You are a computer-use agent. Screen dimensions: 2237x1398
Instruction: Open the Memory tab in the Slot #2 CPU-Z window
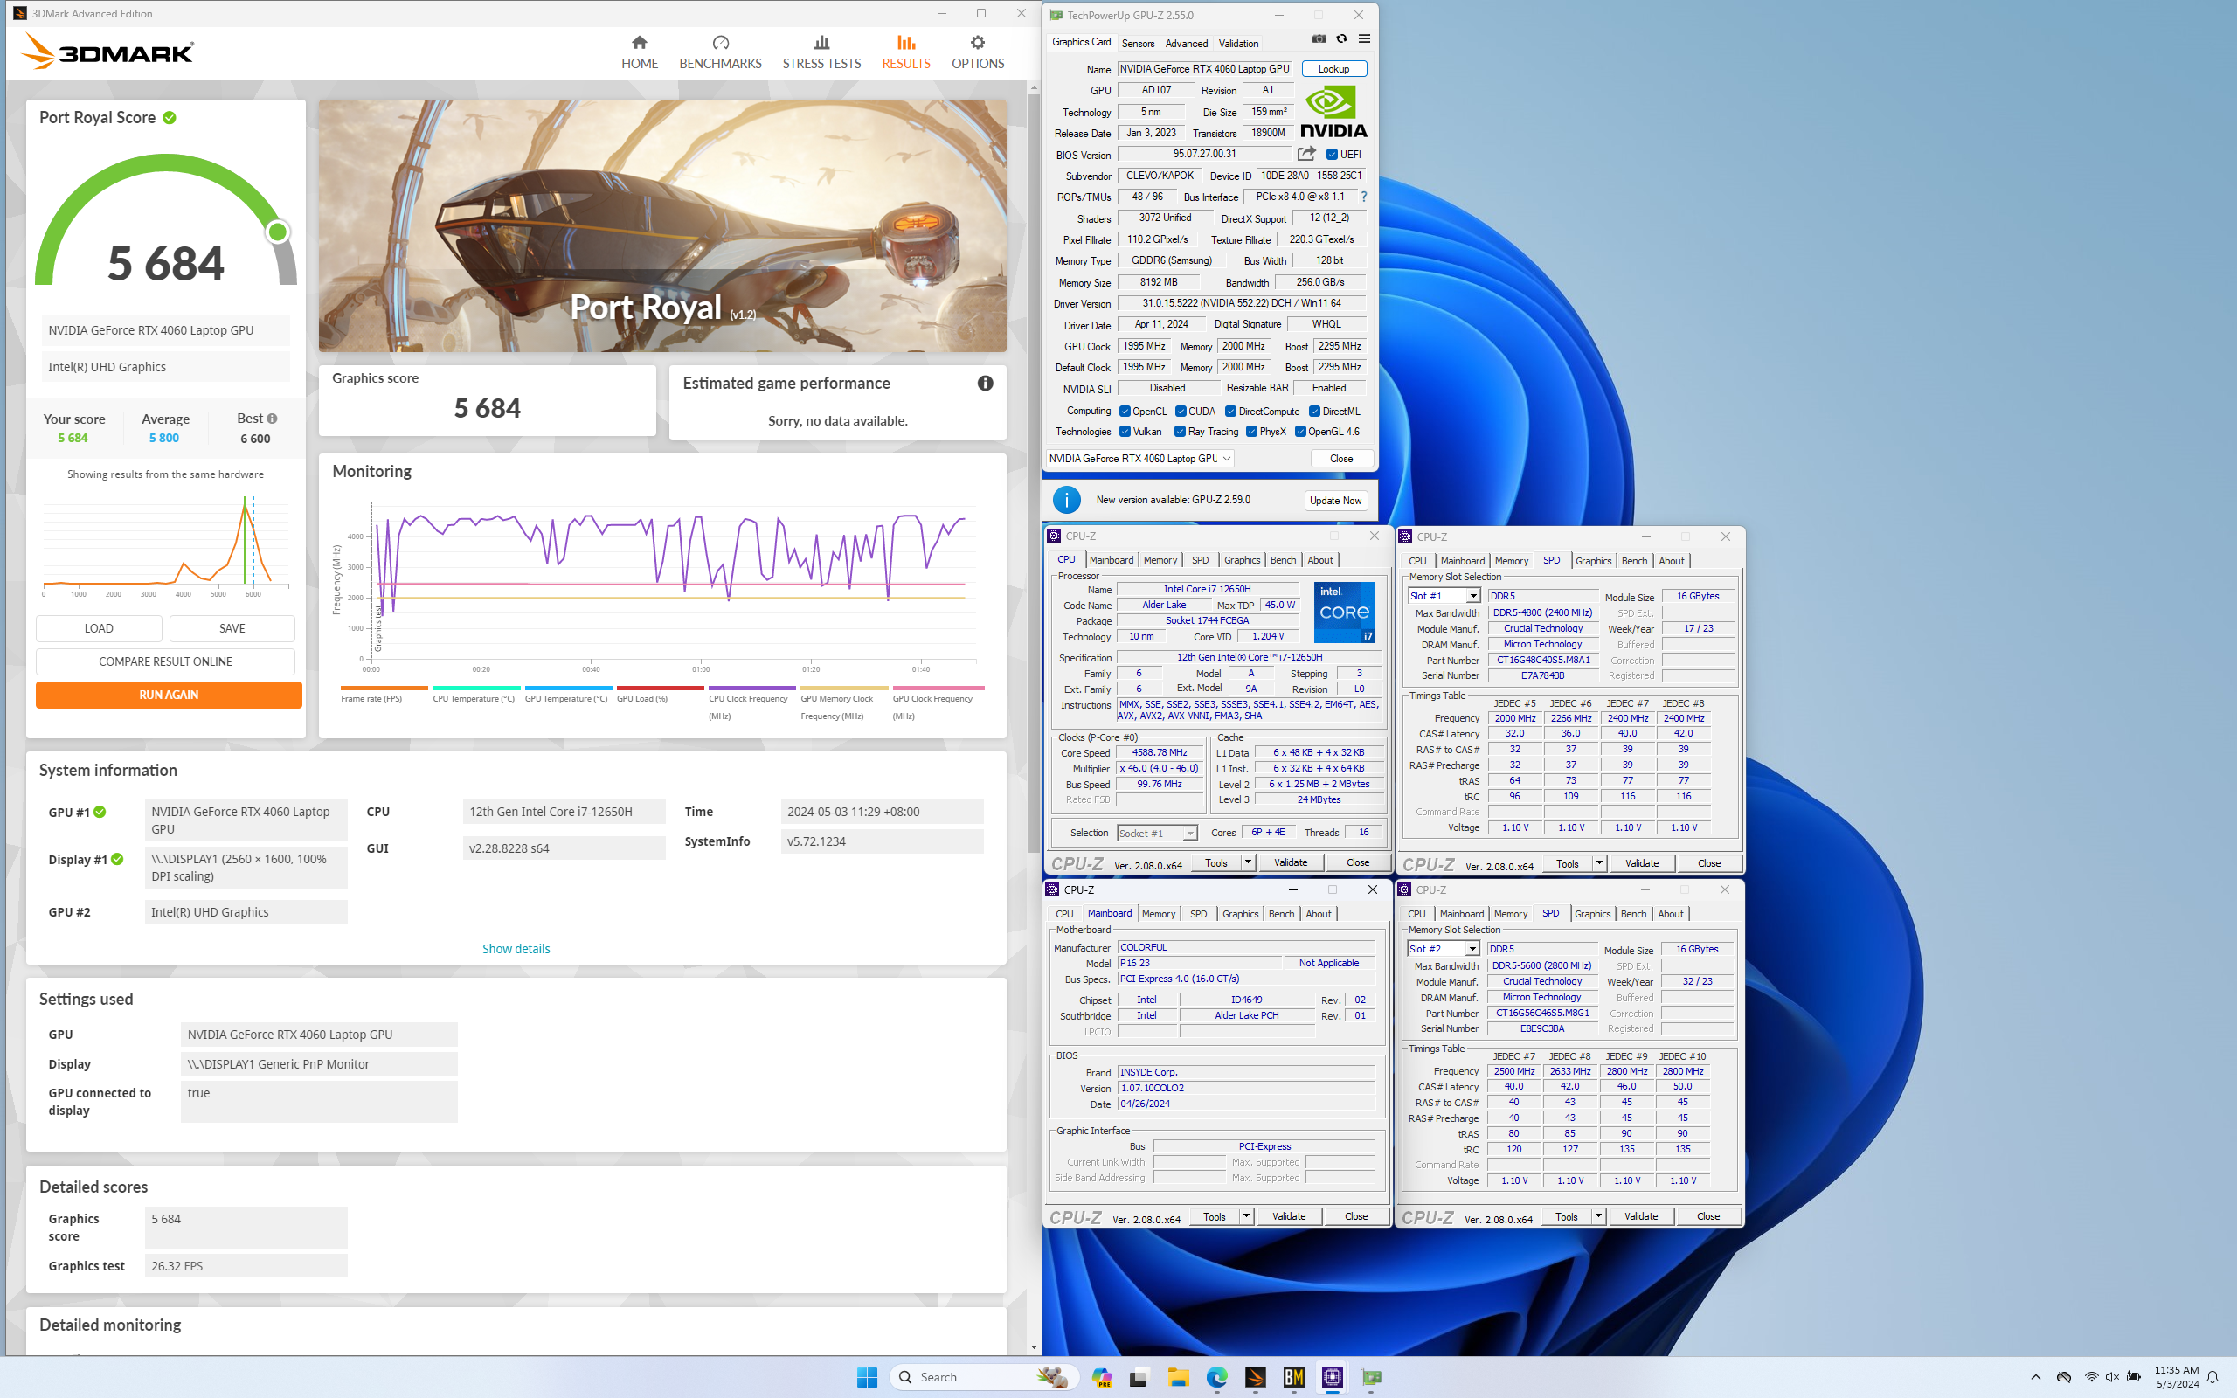click(1511, 915)
